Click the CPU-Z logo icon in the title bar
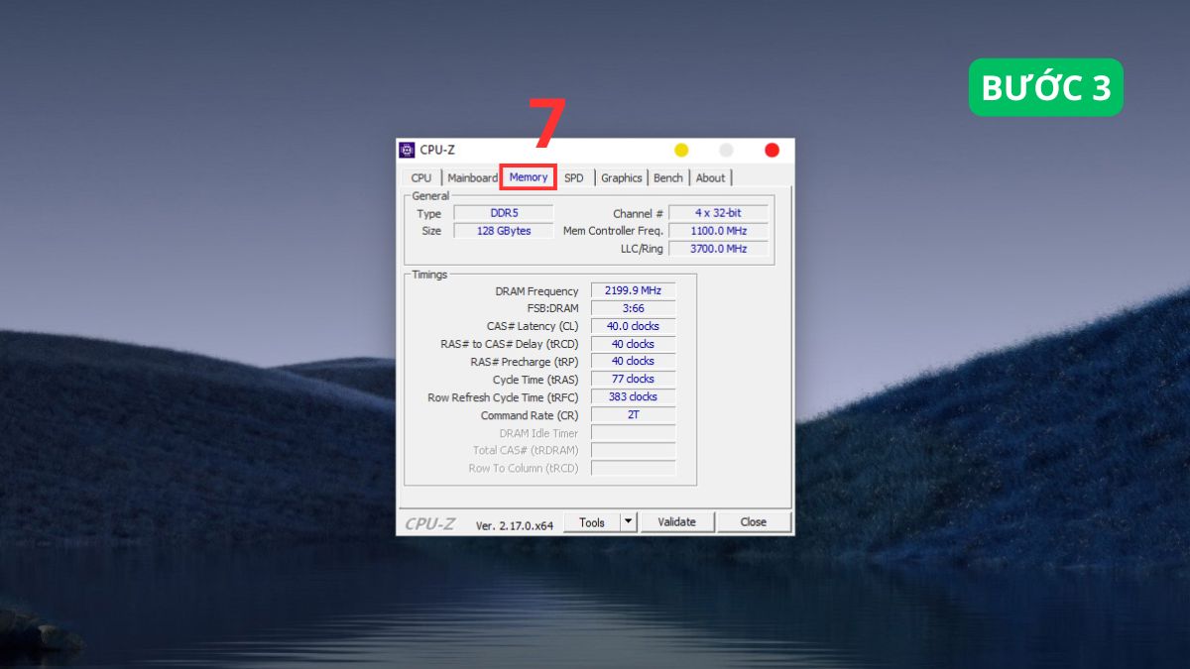The height and width of the screenshot is (669, 1190). [x=407, y=150]
